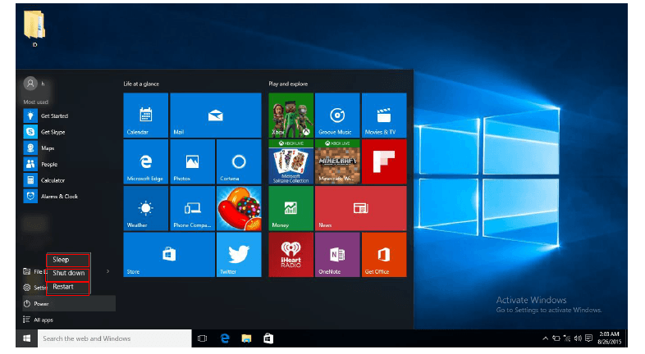
Task: Expand All apps list
Action: [x=41, y=320]
